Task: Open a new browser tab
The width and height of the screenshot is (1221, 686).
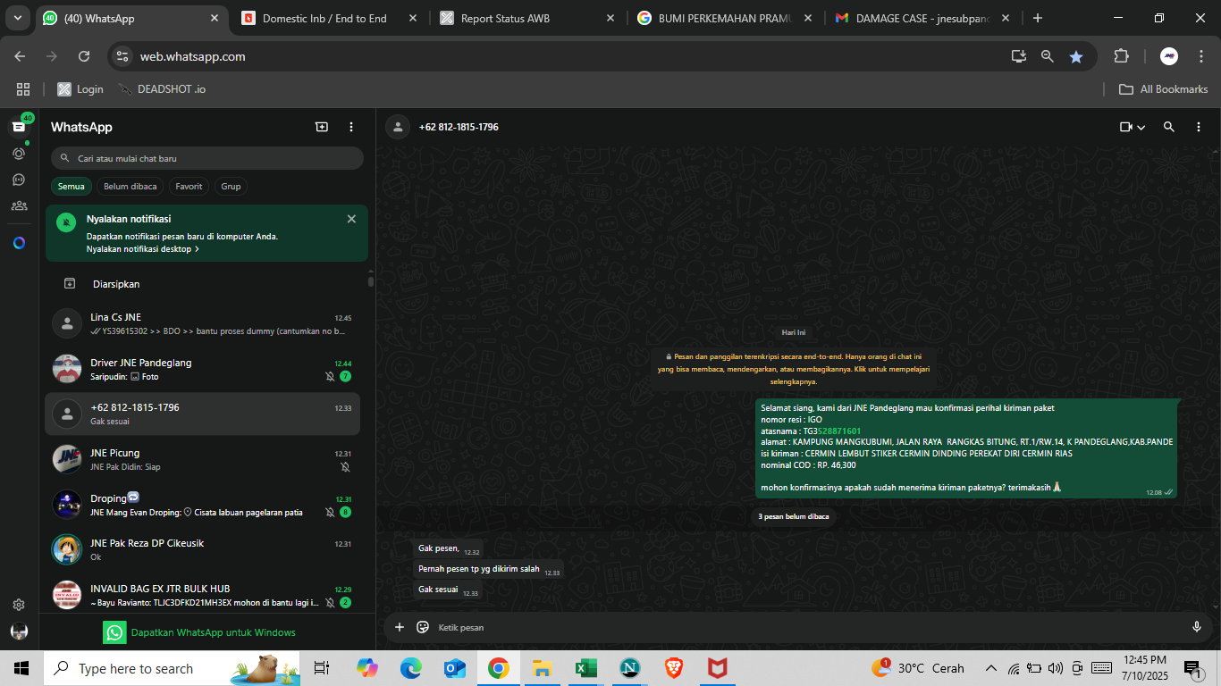Action: 1037,18
